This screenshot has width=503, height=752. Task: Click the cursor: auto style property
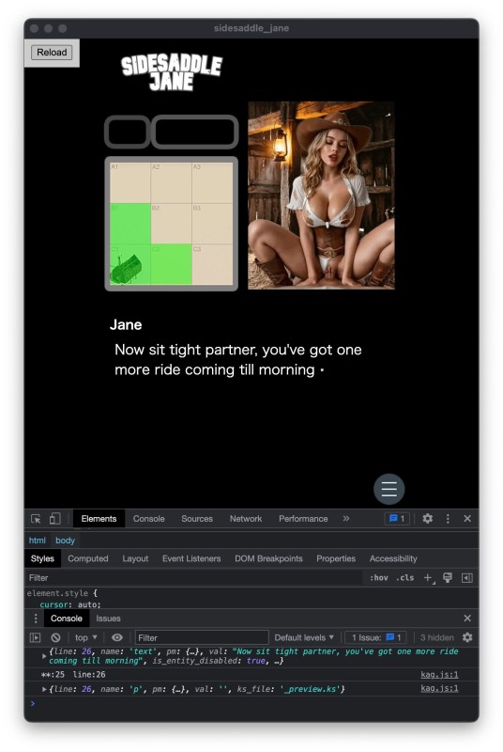tap(70, 604)
